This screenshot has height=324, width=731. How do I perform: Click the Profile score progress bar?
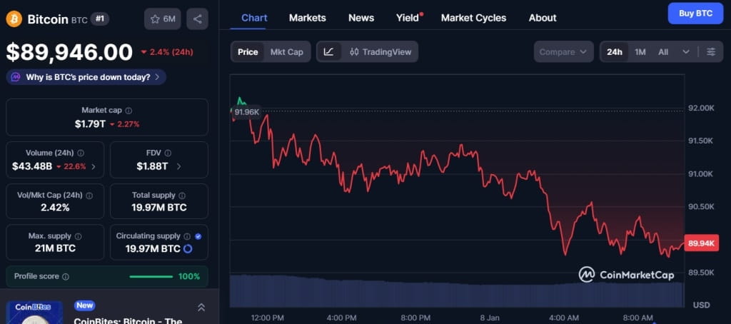(x=151, y=276)
